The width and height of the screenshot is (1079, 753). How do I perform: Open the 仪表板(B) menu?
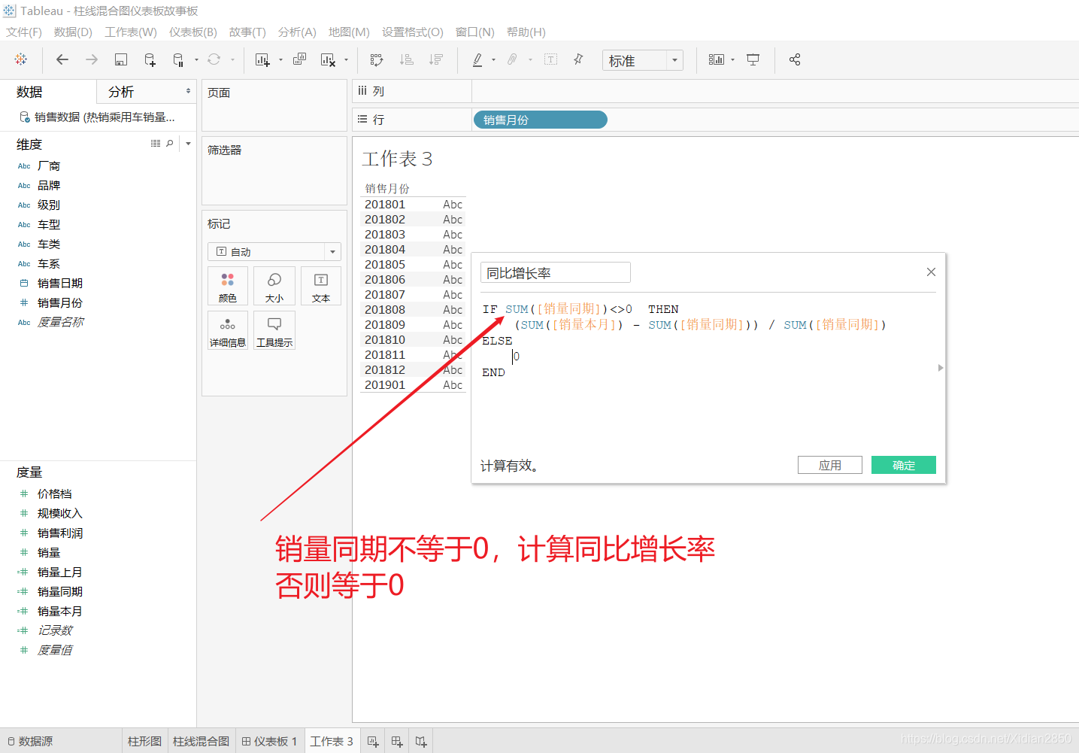pos(193,32)
